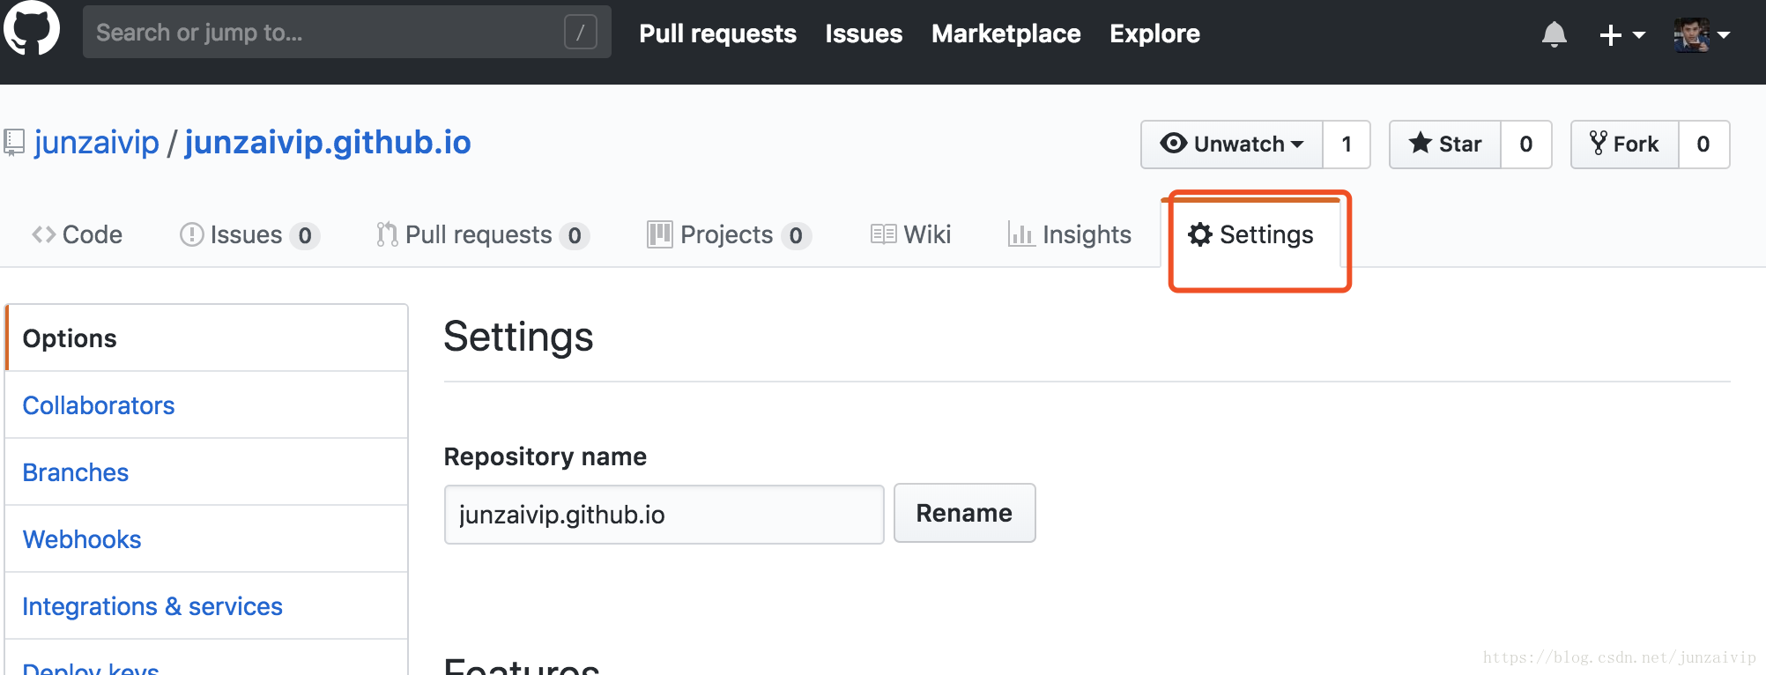This screenshot has height=675, width=1766.
Task: Open the plus create-new dropdown
Action: click(1622, 34)
